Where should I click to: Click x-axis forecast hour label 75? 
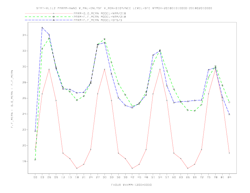click(208, 177)
